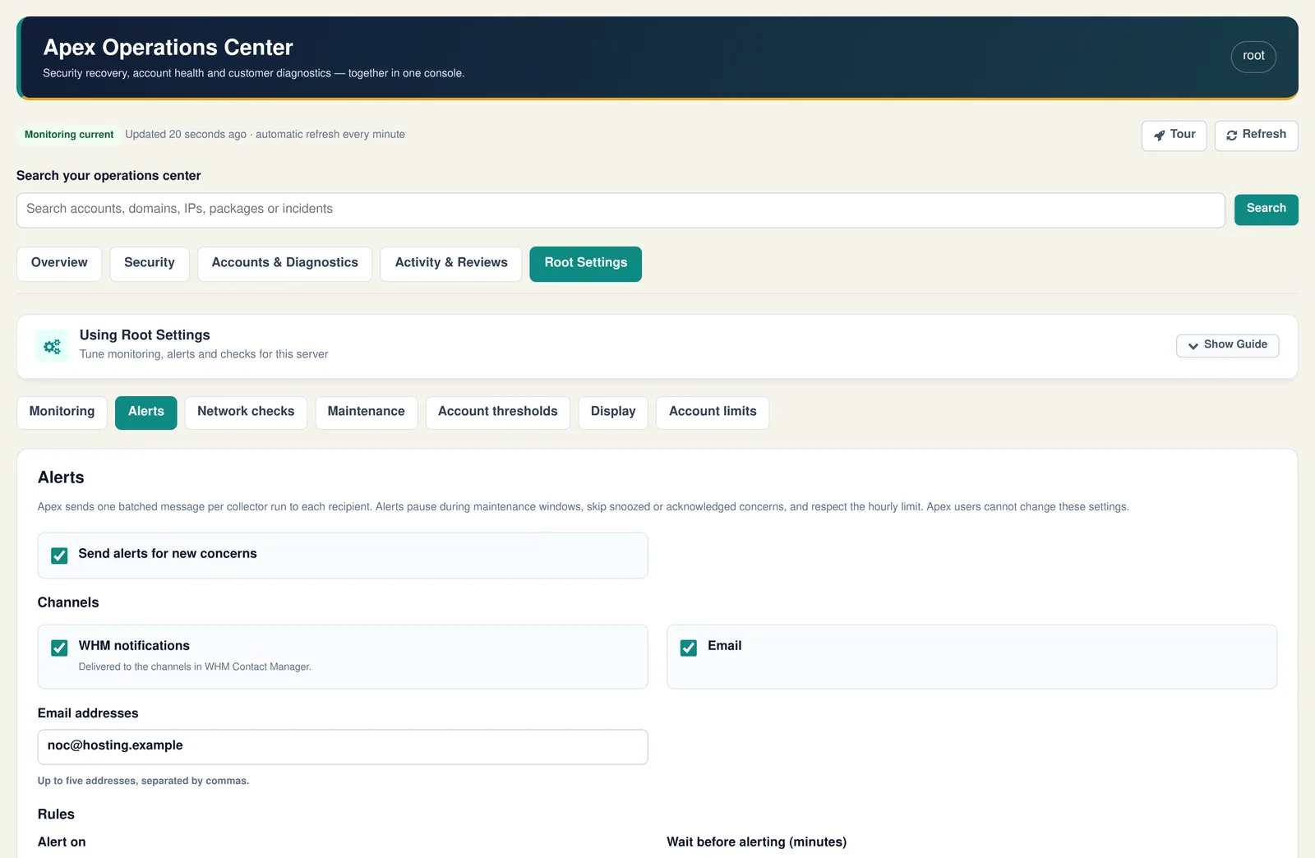Uncheck the WHM notifications channel checkbox
Screen dimensions: 1315x858
[x=59, y=648]
